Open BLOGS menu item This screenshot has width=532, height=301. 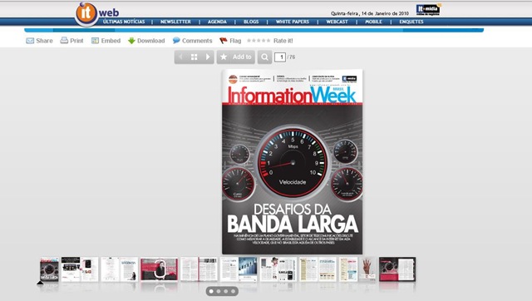point(251,22)
